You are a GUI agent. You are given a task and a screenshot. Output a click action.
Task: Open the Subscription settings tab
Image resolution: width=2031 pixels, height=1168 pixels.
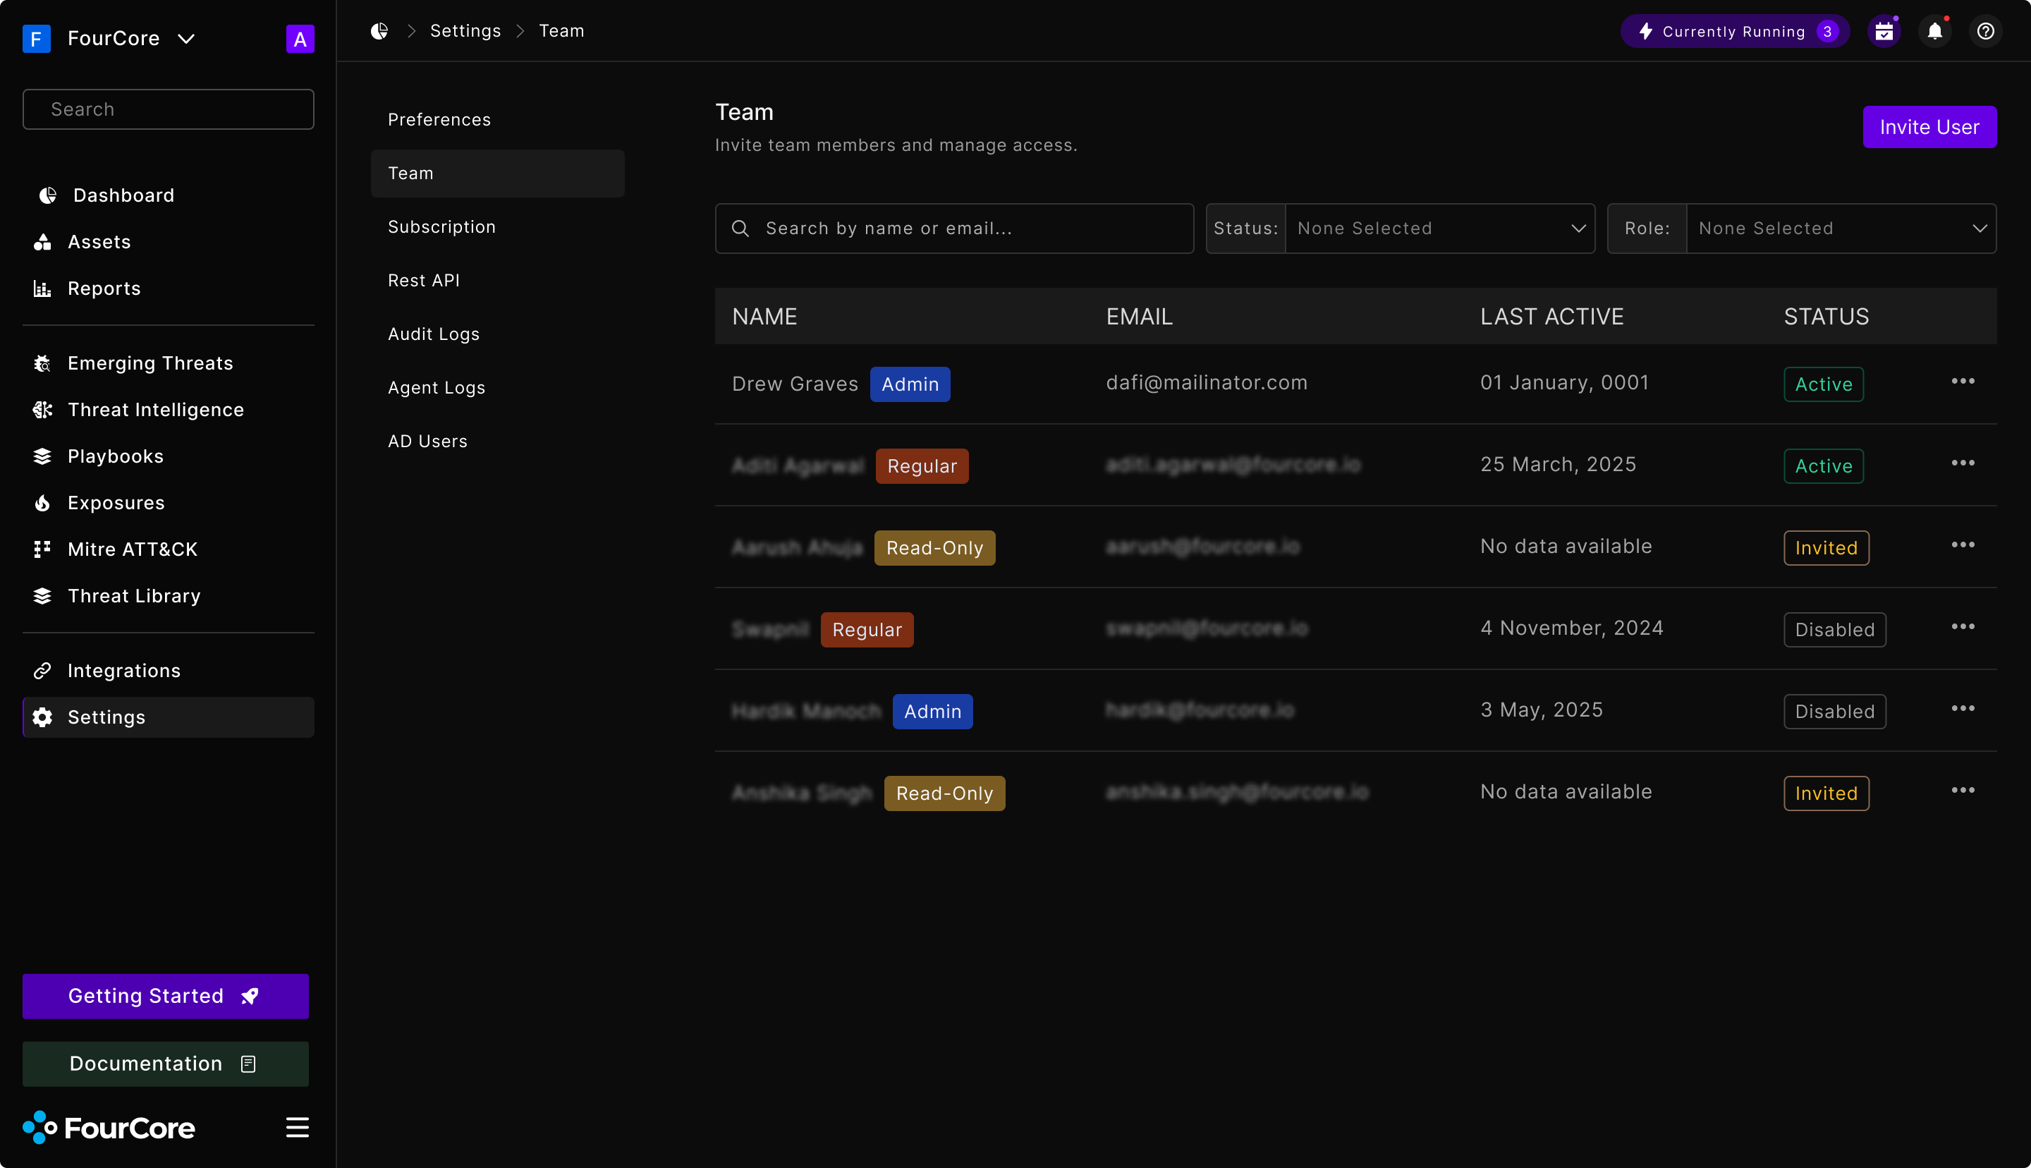(497, 227)
